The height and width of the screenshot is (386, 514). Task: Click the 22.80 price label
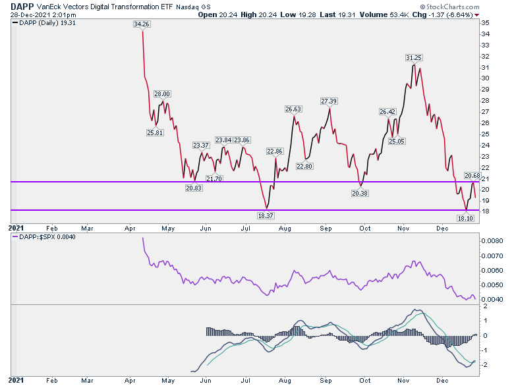[x=304, y=166]
